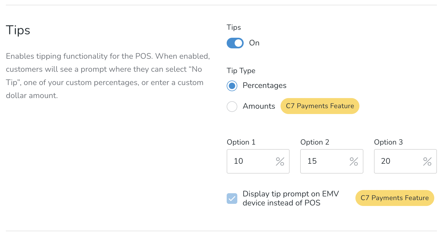The width and height of the screenshot is (447, 236).
Task: Click the empty circle next to Amounts
Action: [x=232, y=106]
